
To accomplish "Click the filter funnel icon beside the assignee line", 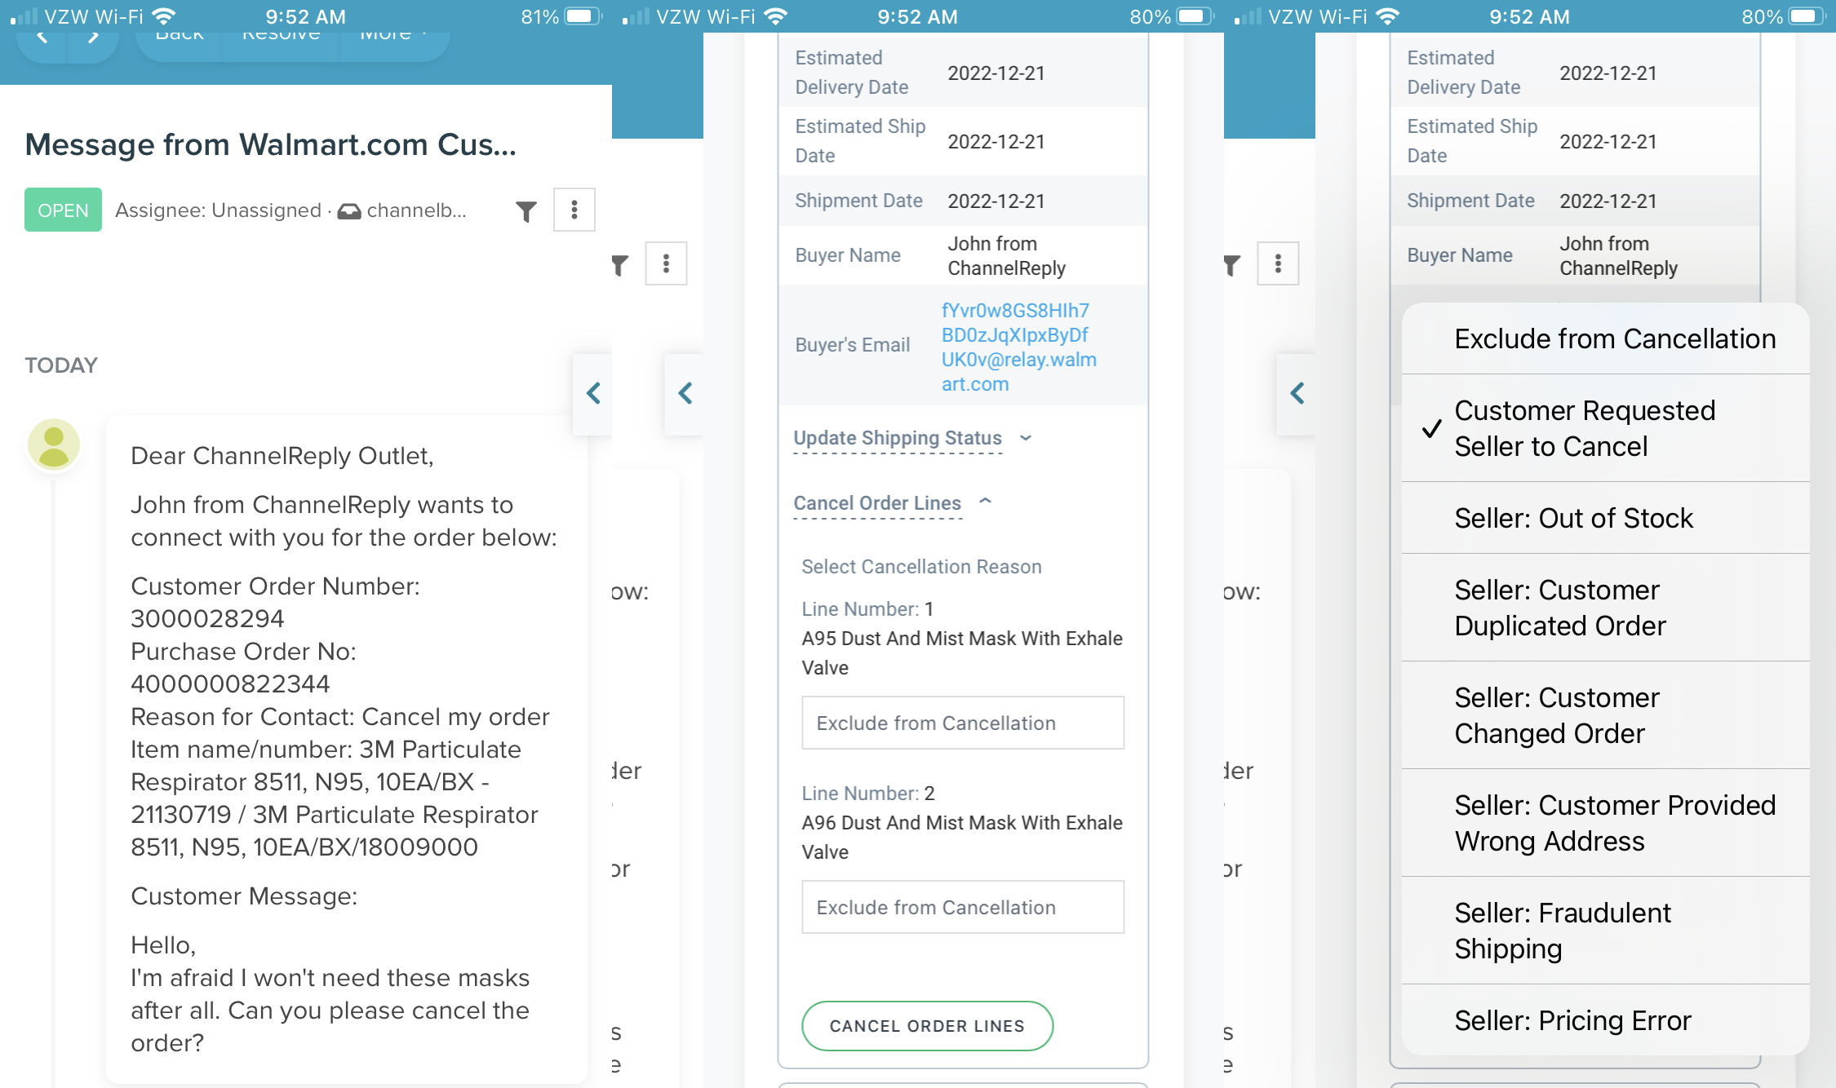I will (x=526, y=211).
